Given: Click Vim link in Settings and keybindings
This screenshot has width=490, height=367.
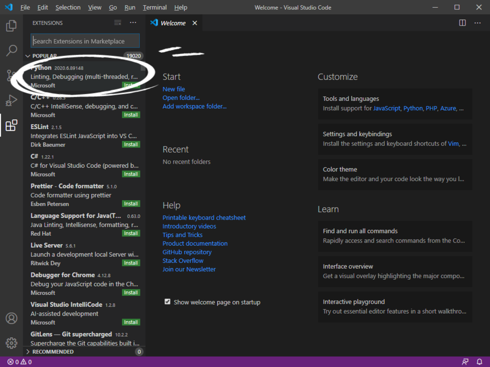Looking at the screenshot, I should point(453,144).
